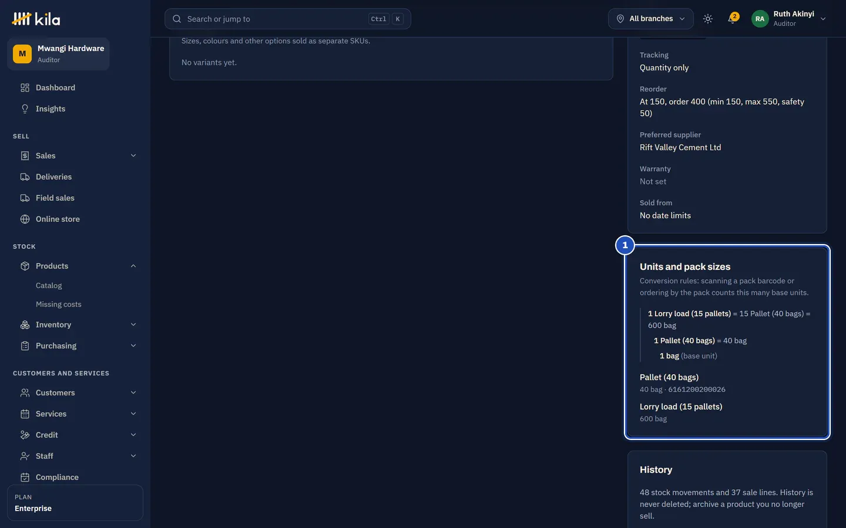Image resolution: width=846 pixels, height=528 pixels.
Task: Click the Products box icon
Action: tap(25, 266)
